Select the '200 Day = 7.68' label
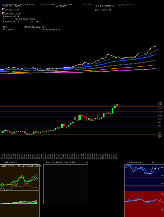The width and height of the screenshot is (164, 217). (x=13, y=14)
